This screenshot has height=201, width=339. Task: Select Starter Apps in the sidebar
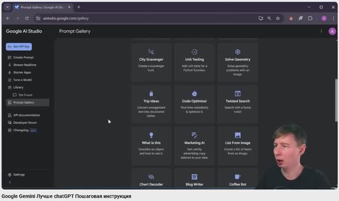pyautogui.click(x=22, y=72)
